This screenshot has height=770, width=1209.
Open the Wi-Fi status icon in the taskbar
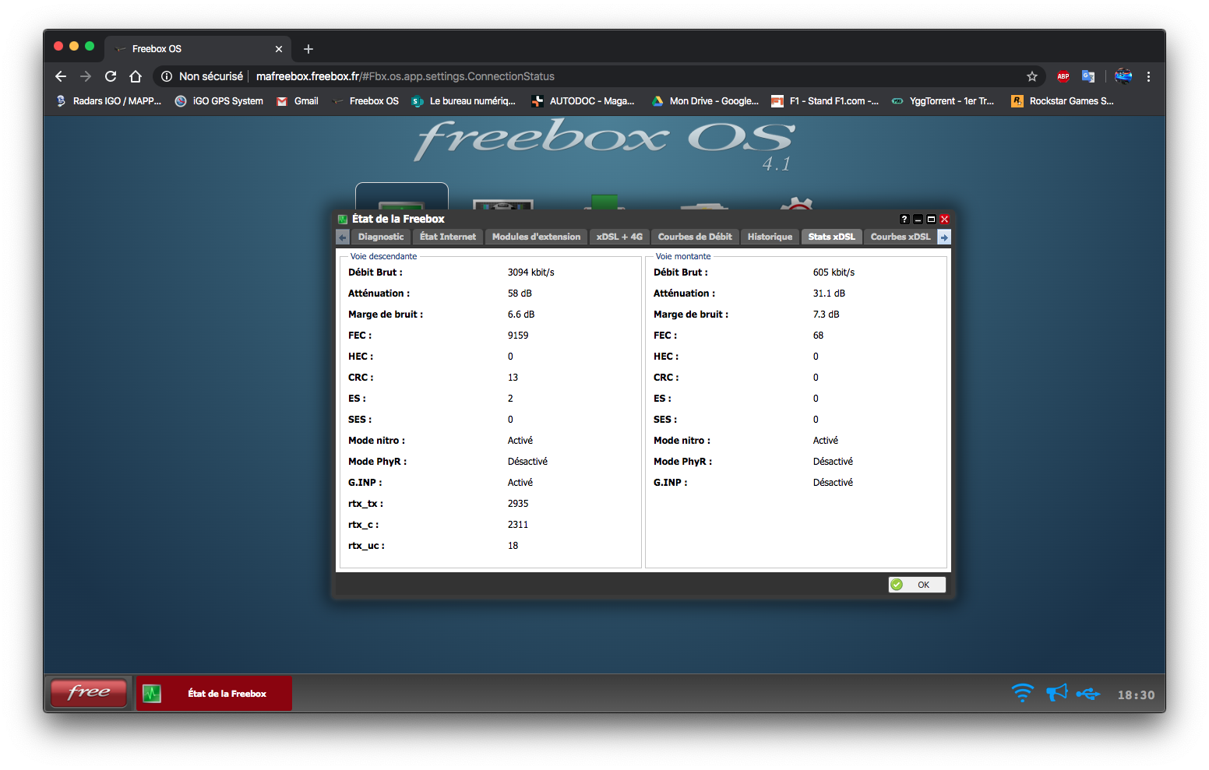(x=1022, y=693)
